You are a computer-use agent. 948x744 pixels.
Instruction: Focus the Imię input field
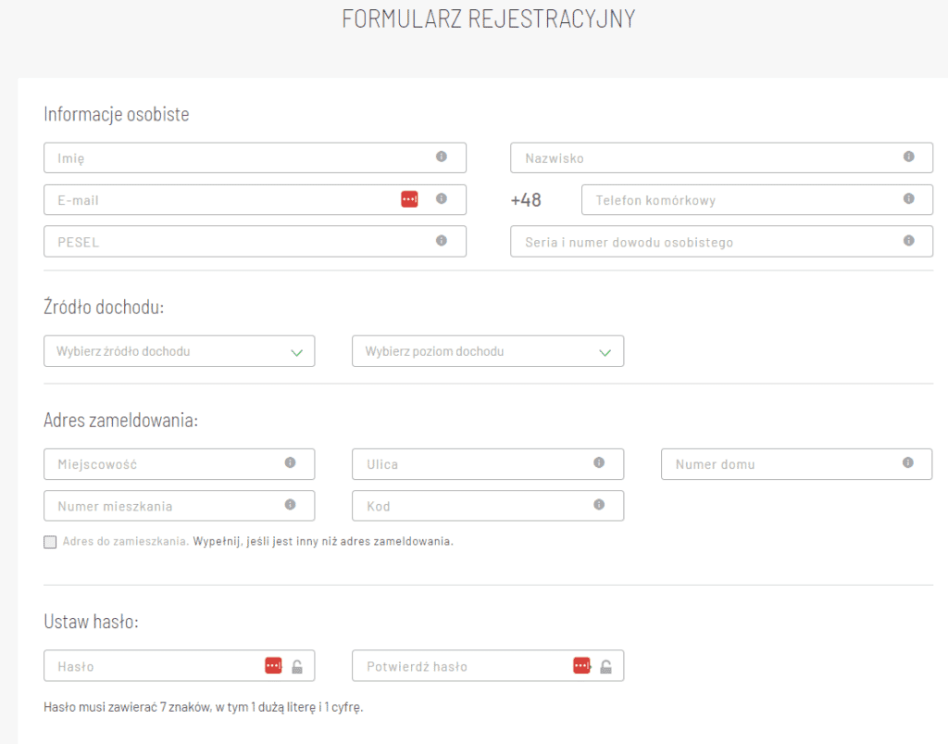[x=231, y=158]
